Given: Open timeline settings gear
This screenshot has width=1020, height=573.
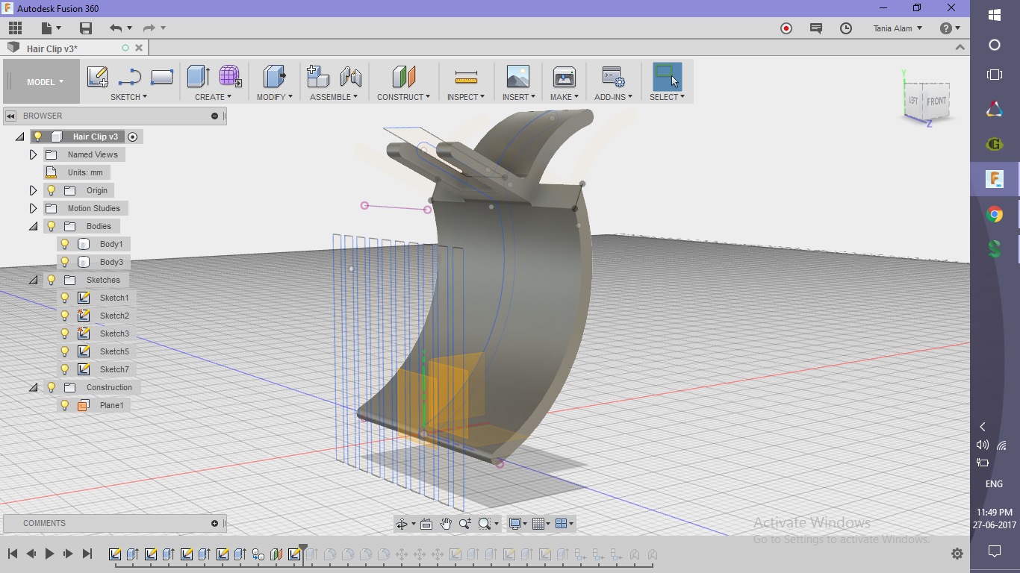Looking at the screenshot, I should tap(957, 554).
